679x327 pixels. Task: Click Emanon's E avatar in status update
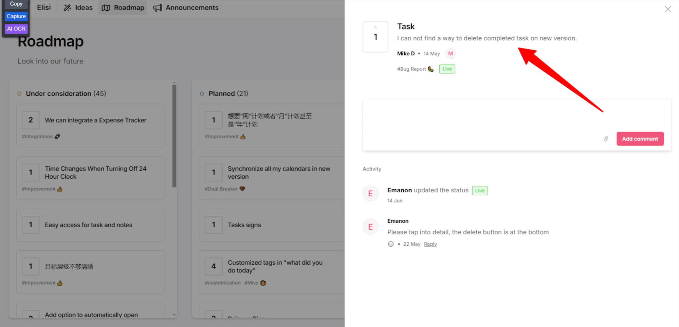coord(371,194)
